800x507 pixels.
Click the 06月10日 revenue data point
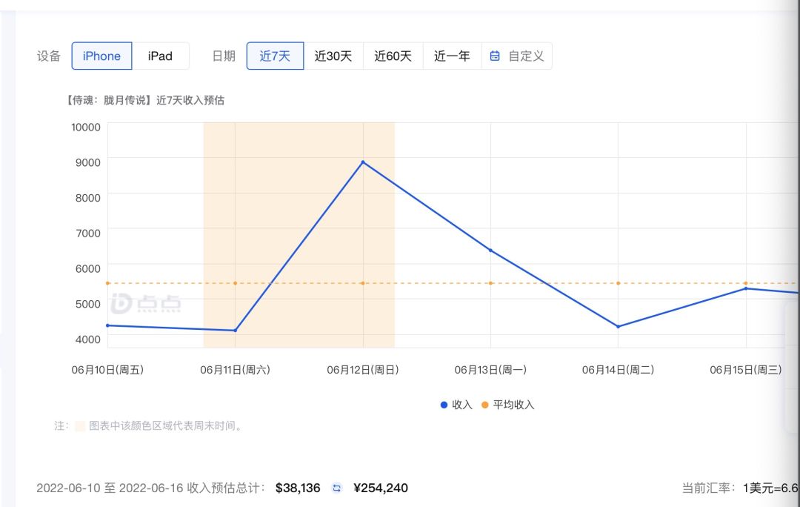[107, 325]
